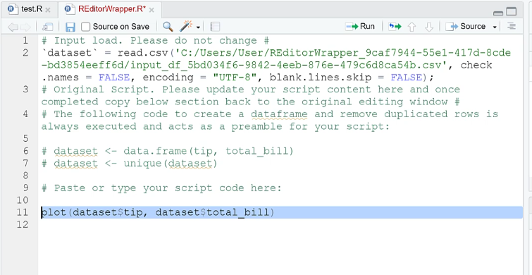The width and height of the screenshot is (532, 275).
Task: Compile report notebook icon
Action: pos(215,27)
